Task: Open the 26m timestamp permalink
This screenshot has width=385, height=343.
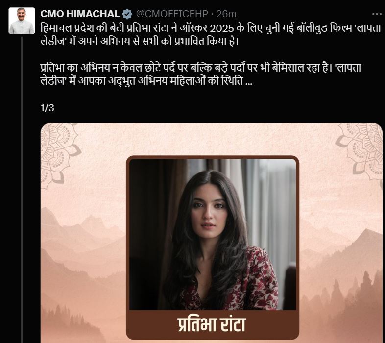Action: (x=226, y=14)
